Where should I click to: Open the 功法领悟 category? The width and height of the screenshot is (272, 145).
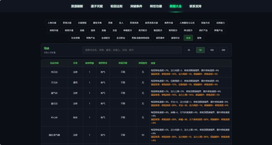tap(76, 38)
